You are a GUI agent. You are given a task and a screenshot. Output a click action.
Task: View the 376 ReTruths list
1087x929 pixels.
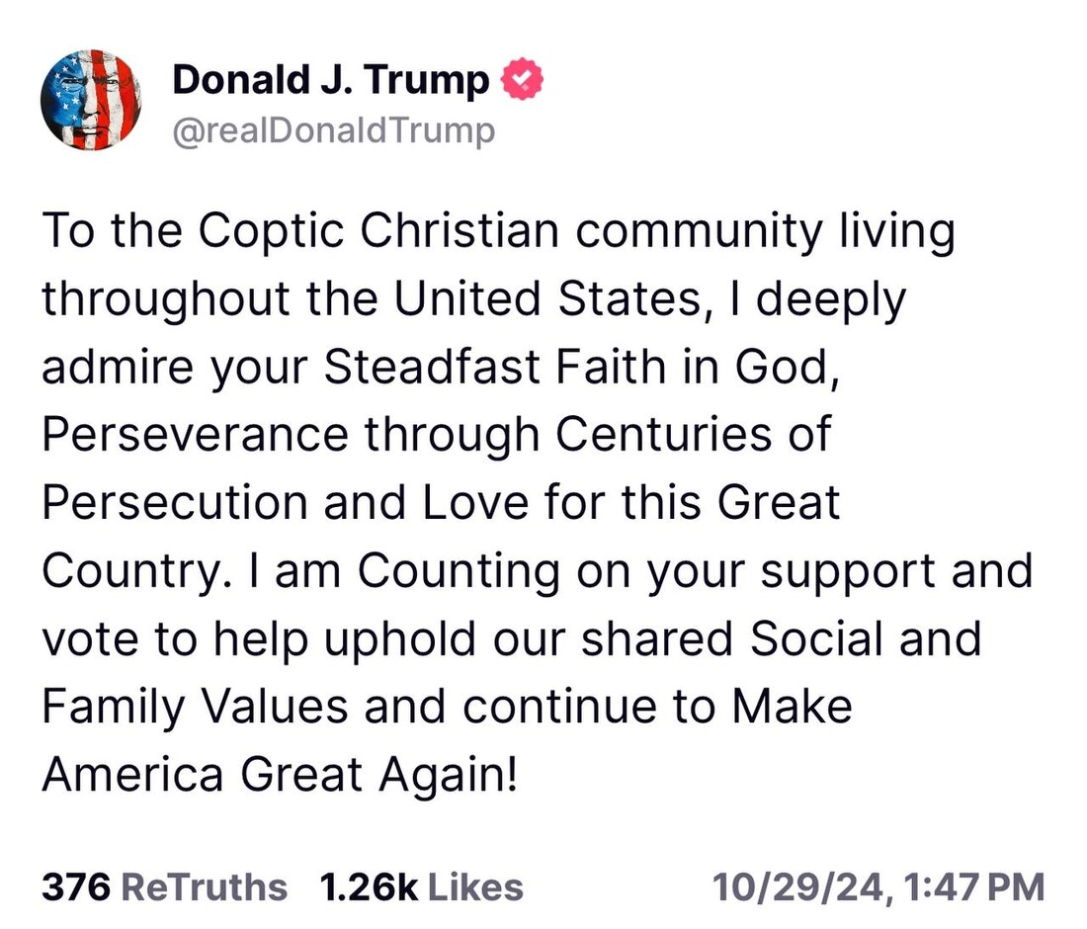coord(164,887)
